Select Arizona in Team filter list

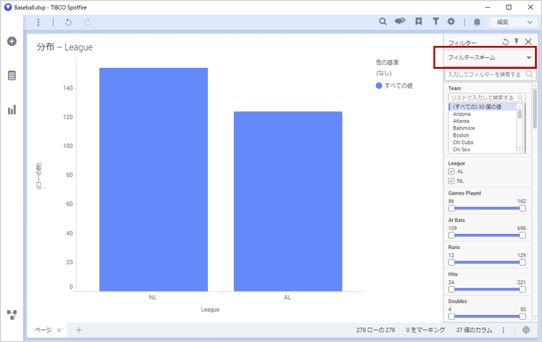462,114
